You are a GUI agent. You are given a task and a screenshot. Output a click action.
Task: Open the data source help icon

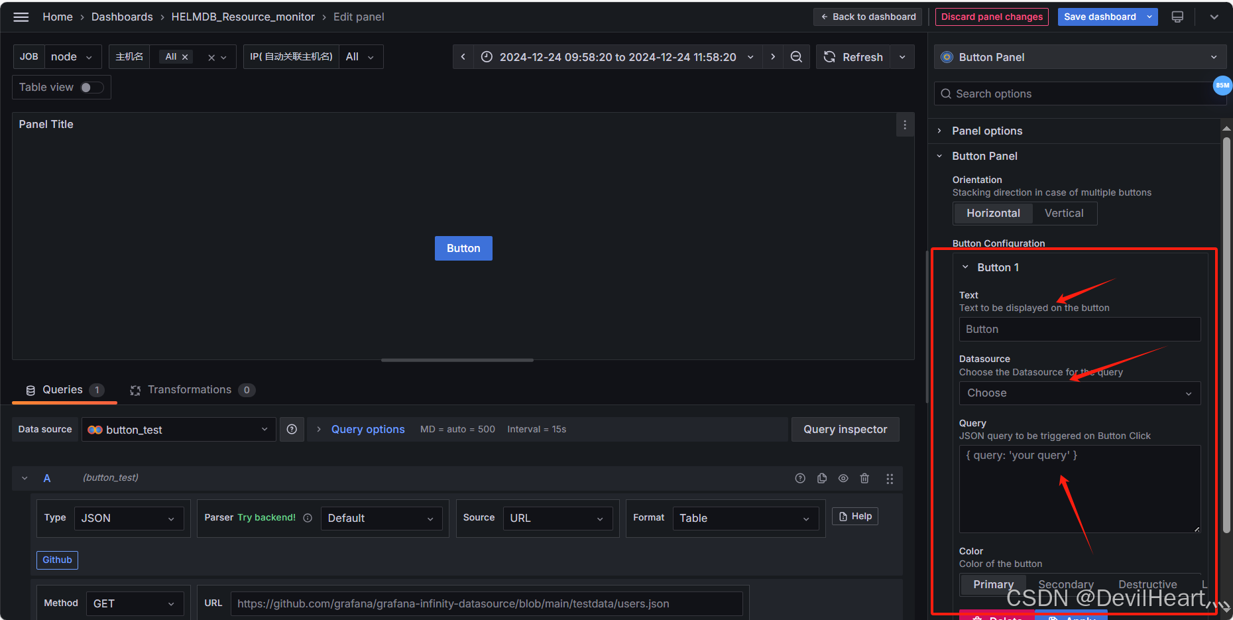click(x=292, y=430)
